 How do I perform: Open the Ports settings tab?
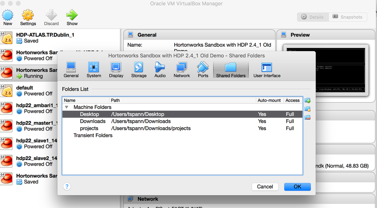click(x=203, y=70)
